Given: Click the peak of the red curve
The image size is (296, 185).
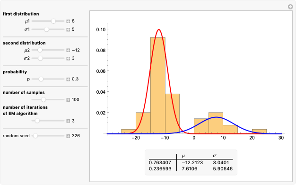Looking at the screenshot, I should click(159, 29).
